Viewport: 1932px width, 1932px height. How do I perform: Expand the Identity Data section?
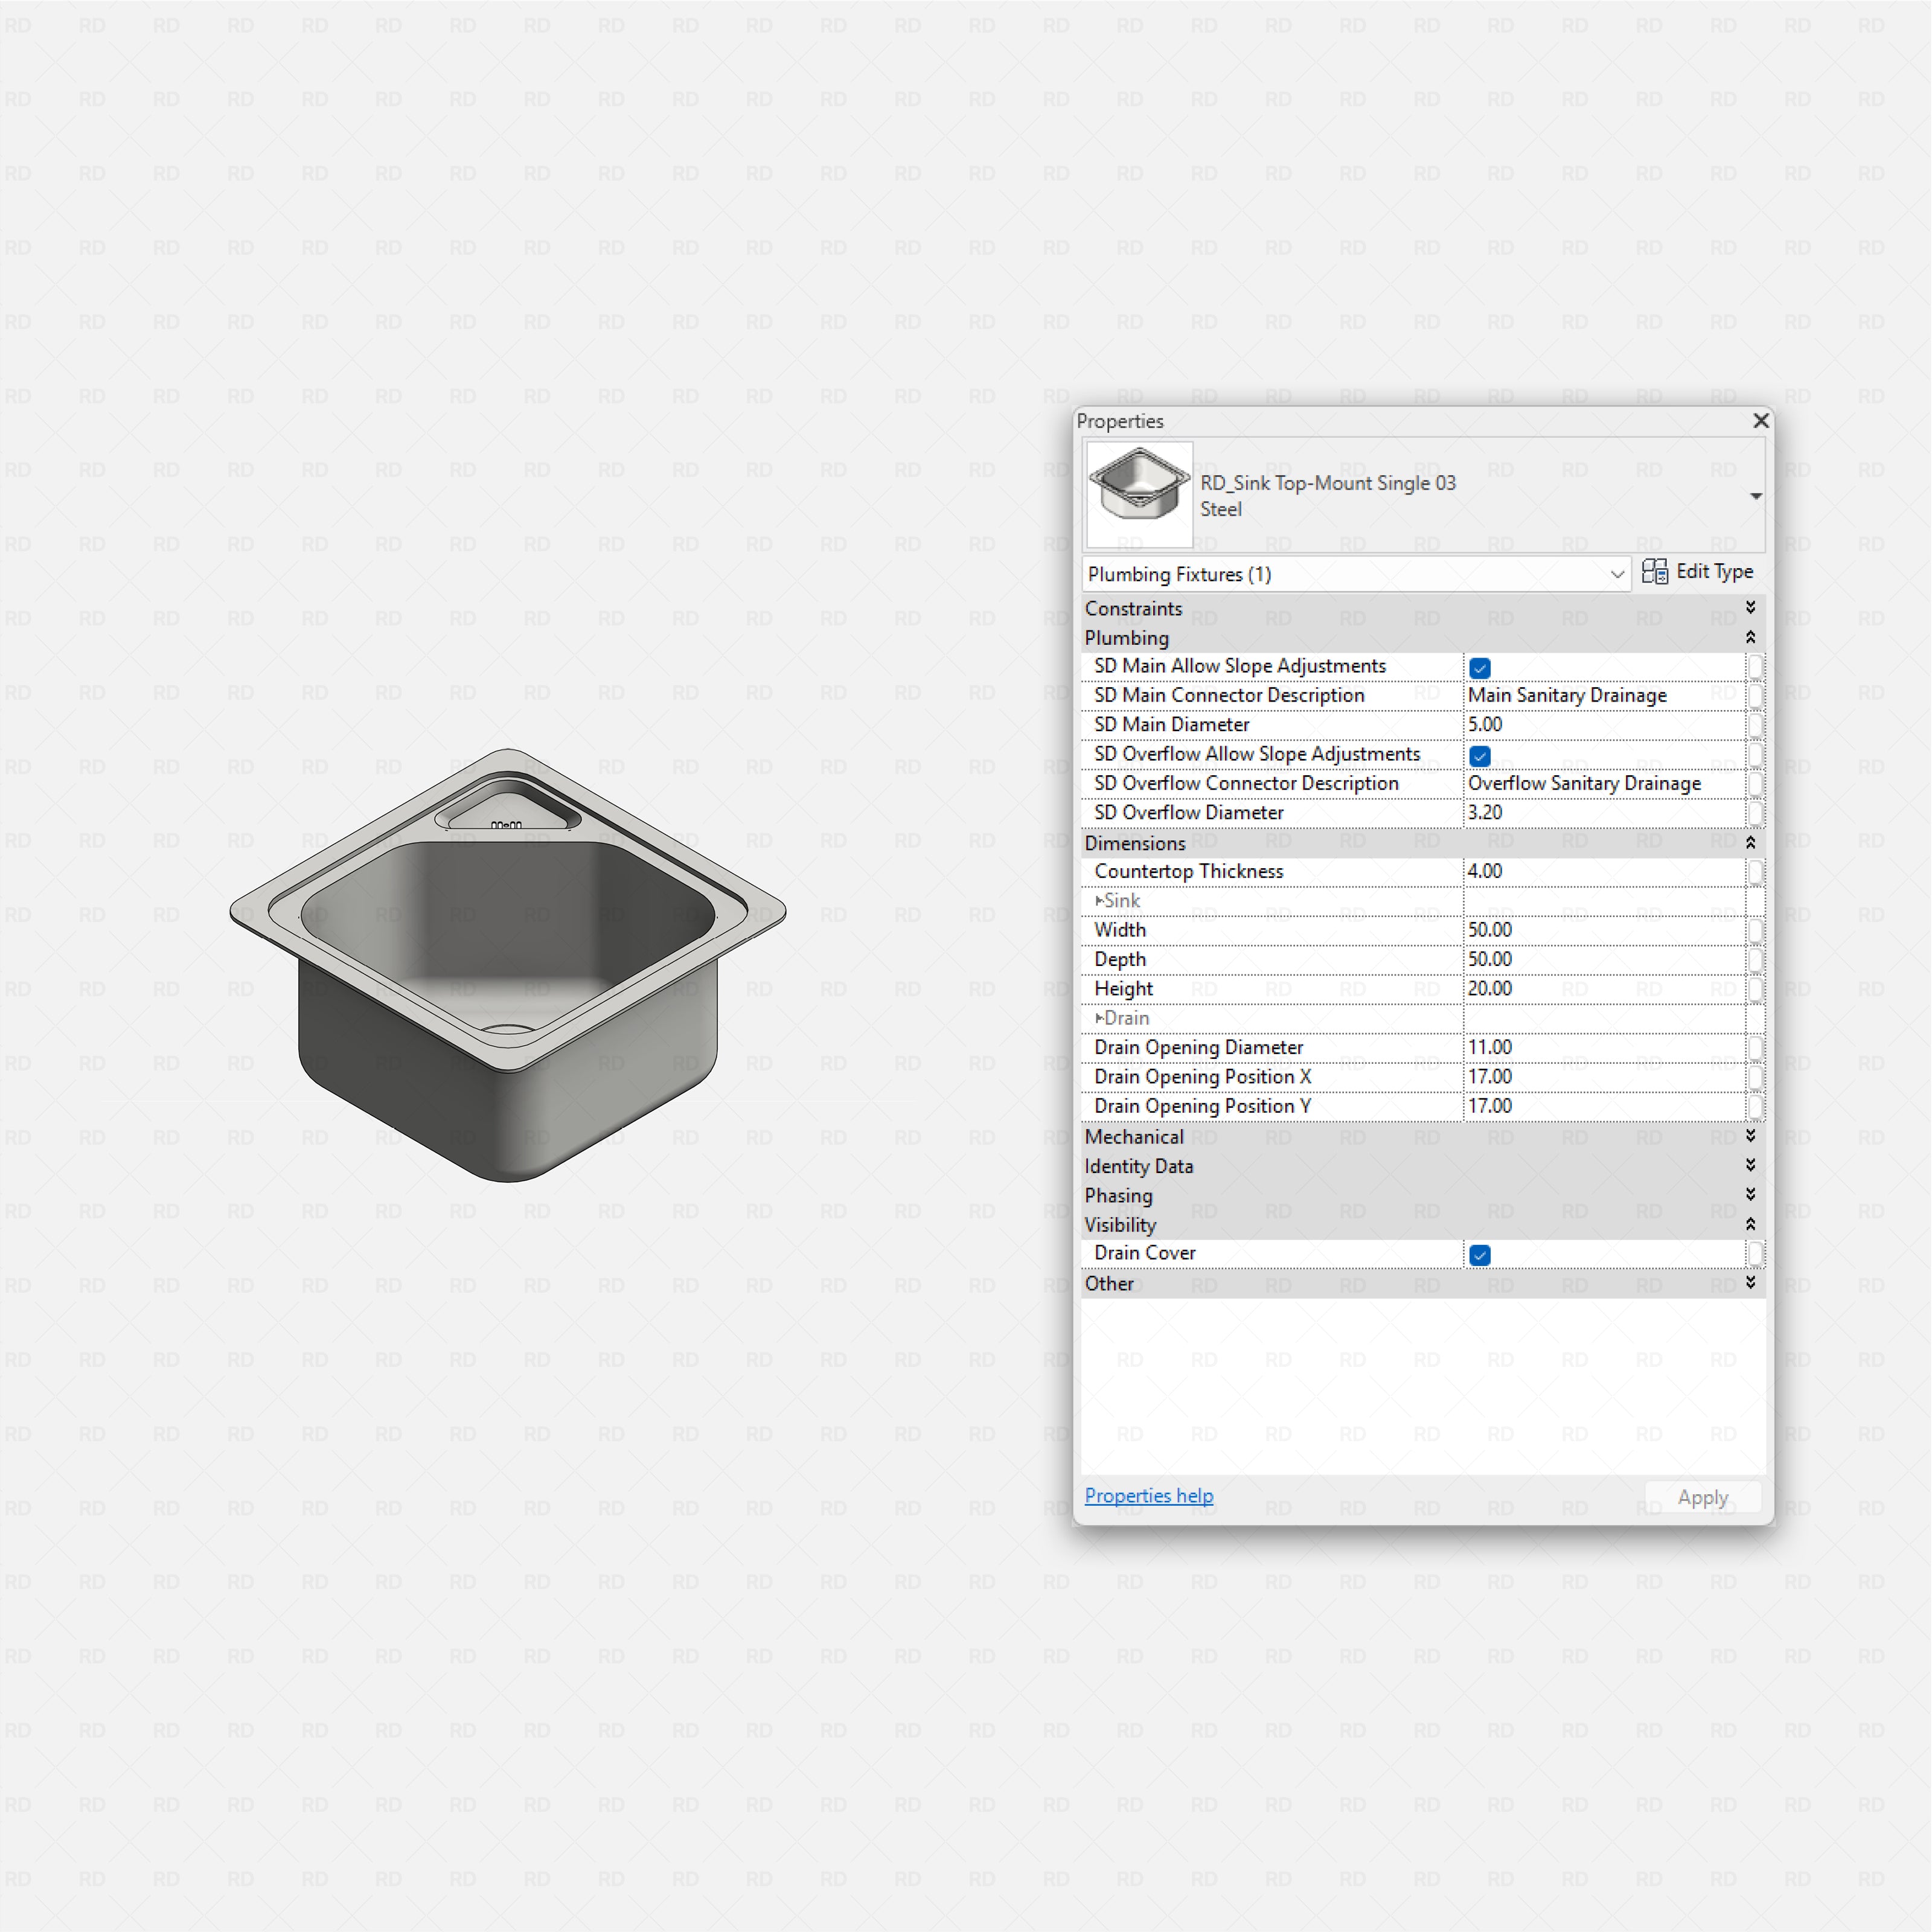(1751, 1165)
